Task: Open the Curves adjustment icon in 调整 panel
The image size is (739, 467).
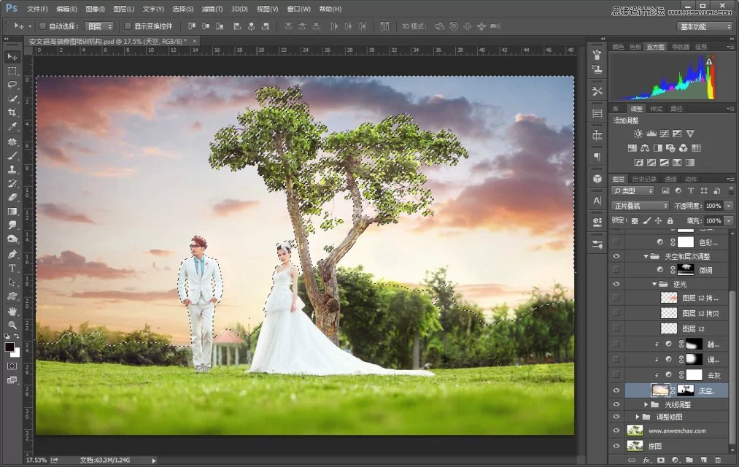Action: [665, 133]
